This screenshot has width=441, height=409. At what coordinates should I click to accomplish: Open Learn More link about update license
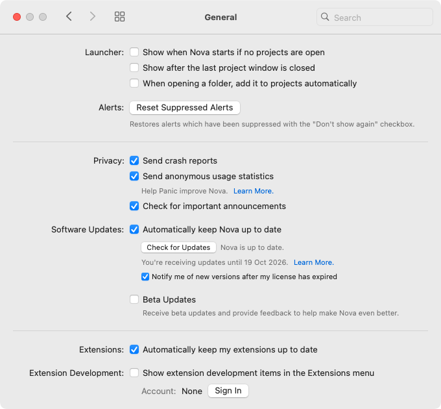314,262
